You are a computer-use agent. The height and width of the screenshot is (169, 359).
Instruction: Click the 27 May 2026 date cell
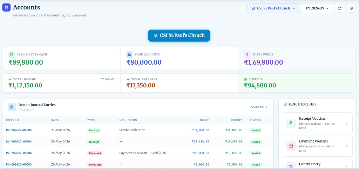coord(60,130)
